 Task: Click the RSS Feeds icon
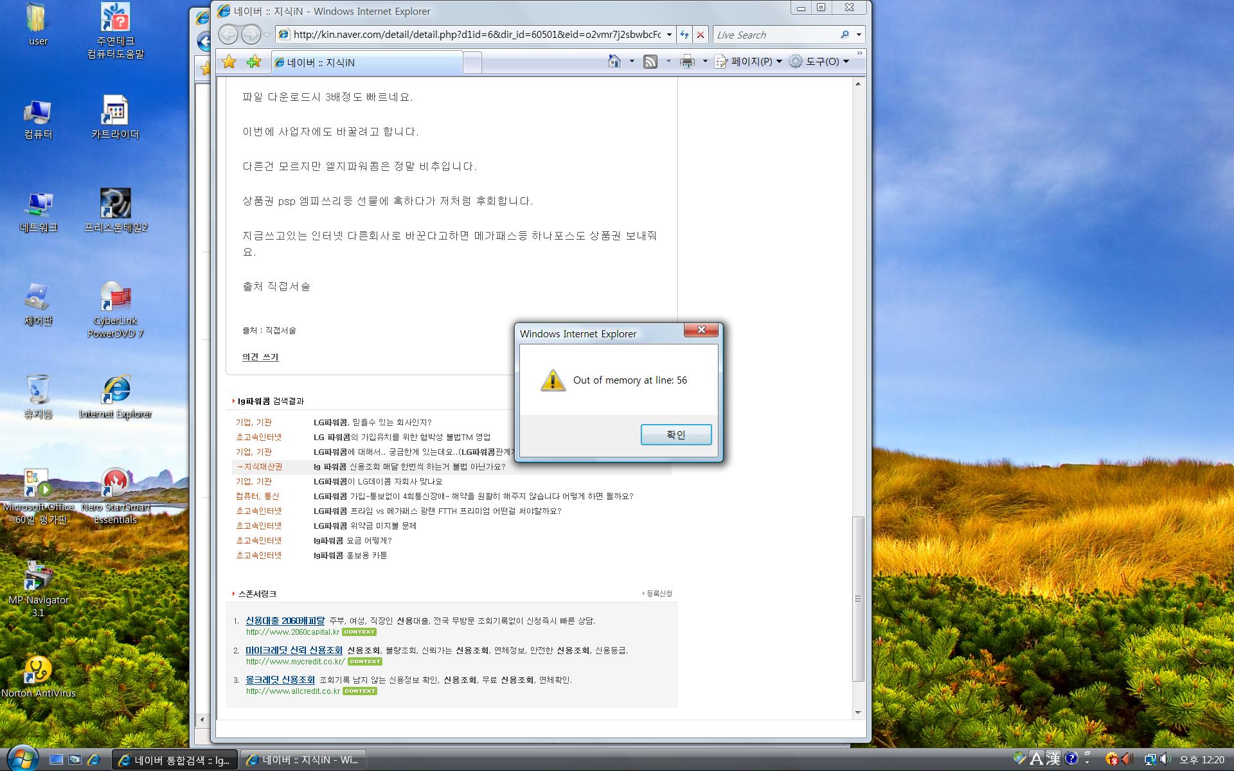click(x=650, y=62)
